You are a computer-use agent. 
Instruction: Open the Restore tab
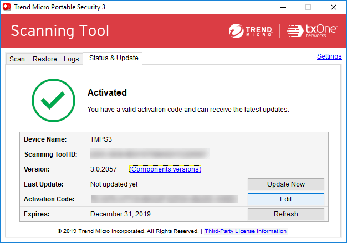[44, 59]
